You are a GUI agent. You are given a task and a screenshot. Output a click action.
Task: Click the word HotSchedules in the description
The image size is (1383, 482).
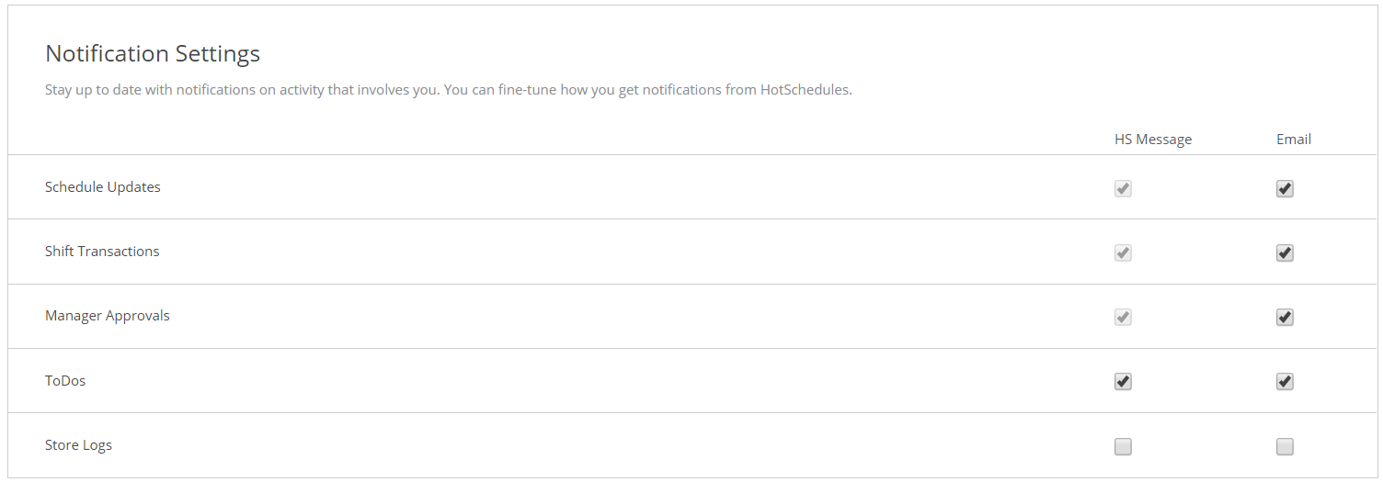[x=805, y=90]
